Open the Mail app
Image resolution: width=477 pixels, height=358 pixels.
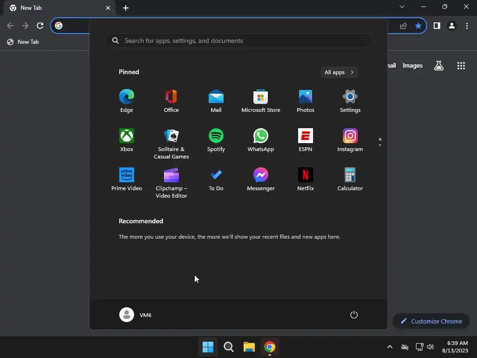216,101
